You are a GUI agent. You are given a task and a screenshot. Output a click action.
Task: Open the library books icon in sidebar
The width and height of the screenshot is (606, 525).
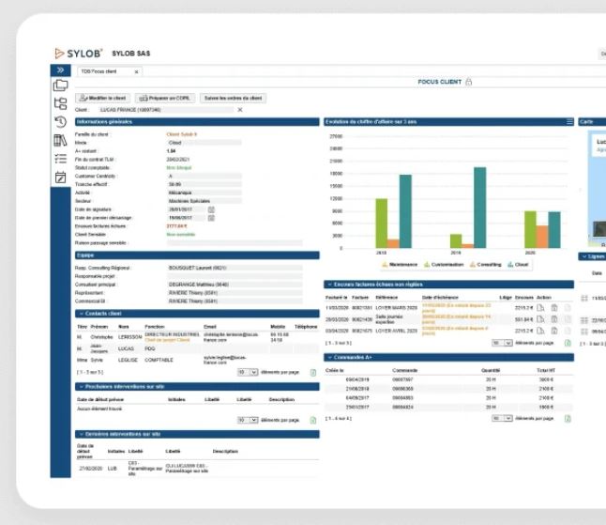click(x=60, y=140)
